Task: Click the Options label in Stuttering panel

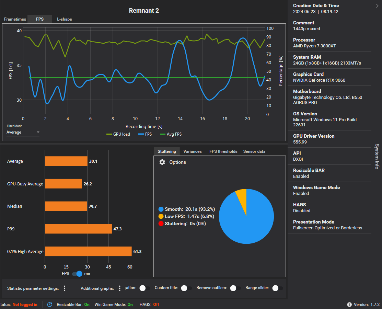Action: click(x=177, y=162)
